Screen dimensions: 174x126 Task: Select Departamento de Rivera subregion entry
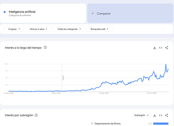pyautogui.click(x=107, y=124)
